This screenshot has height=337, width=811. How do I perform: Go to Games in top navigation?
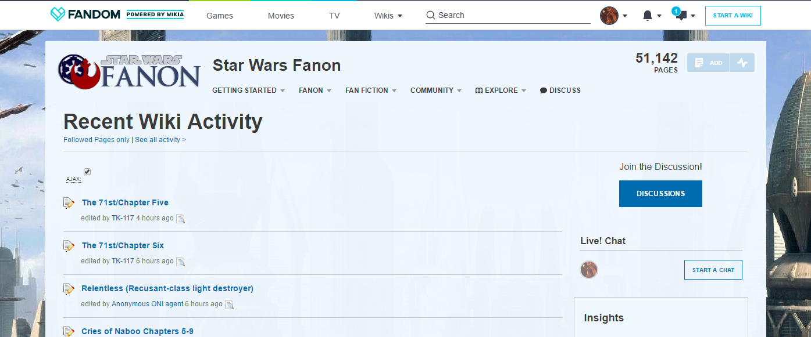[220, 16]
